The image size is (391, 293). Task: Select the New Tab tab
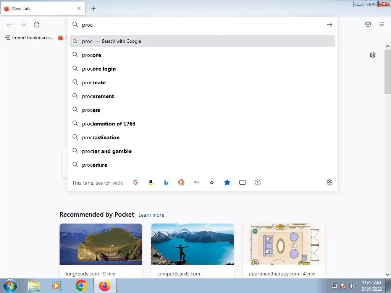[x=43, y=8]
